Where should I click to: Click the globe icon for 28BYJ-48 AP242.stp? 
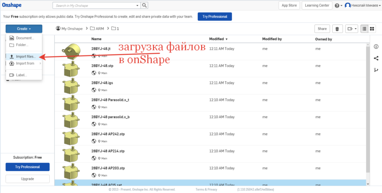[94, 141]
